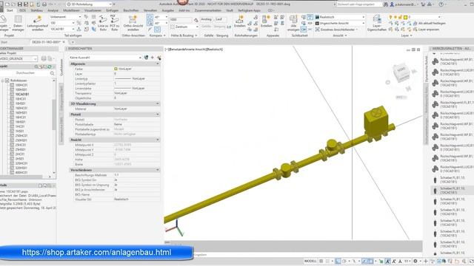Toggle the layer lock icon
Viewport: 474px width, 266px height.
click(x=401, y=17)
